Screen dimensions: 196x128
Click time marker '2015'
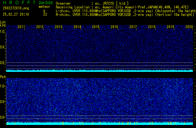click(96, 27)
